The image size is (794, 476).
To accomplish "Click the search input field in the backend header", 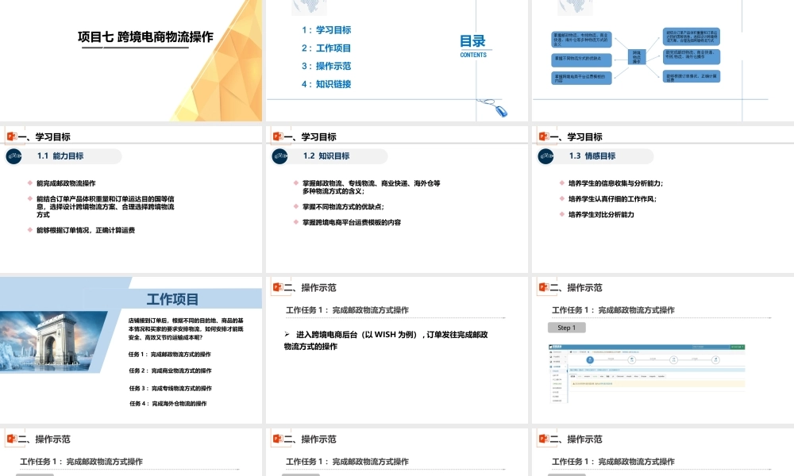I will pyautogui.click(x=699, y=345).
